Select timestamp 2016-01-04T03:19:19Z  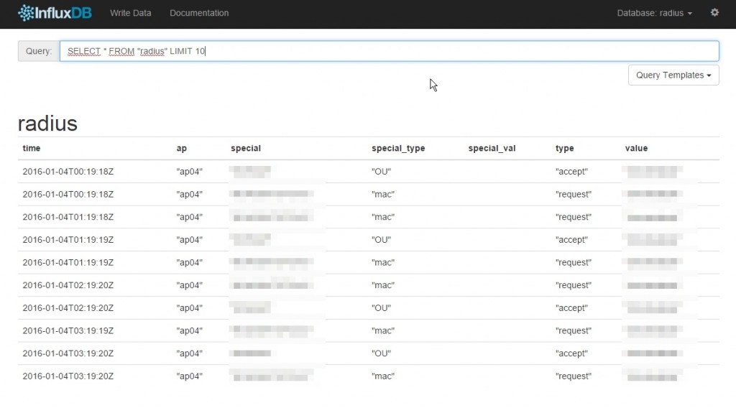pos(68,330)
